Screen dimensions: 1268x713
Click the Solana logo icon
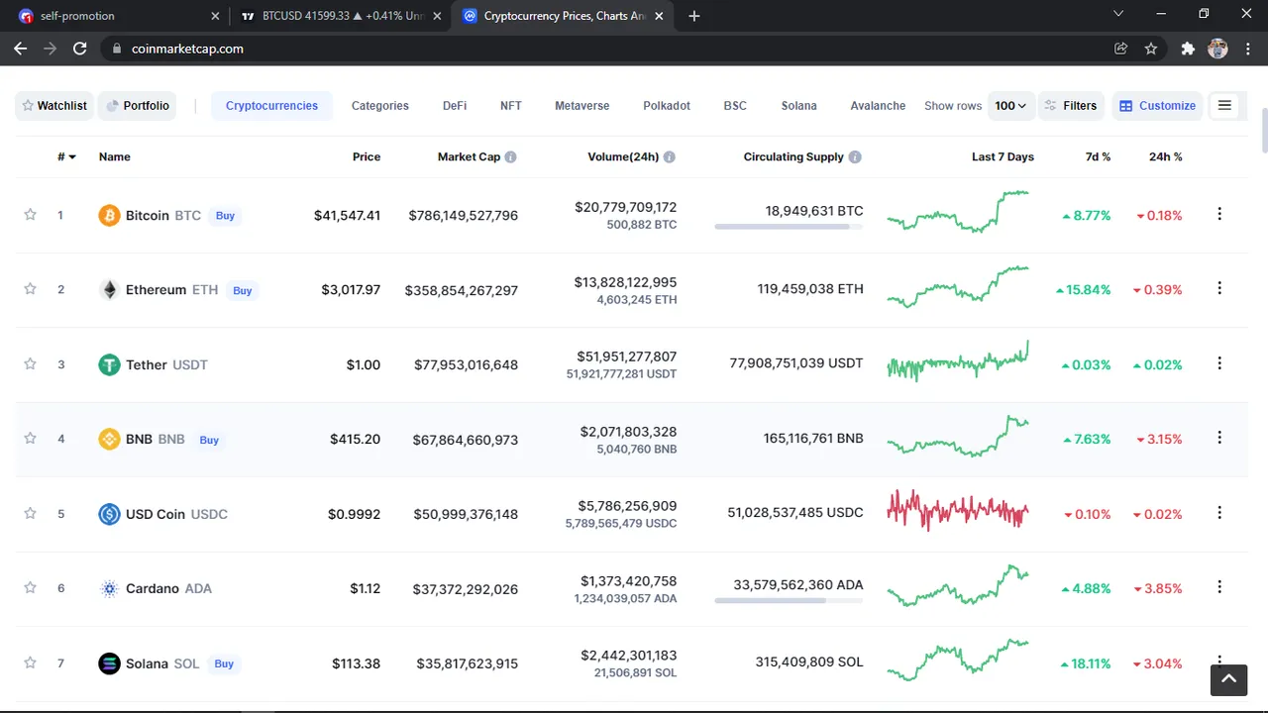(x=109, y=663)
